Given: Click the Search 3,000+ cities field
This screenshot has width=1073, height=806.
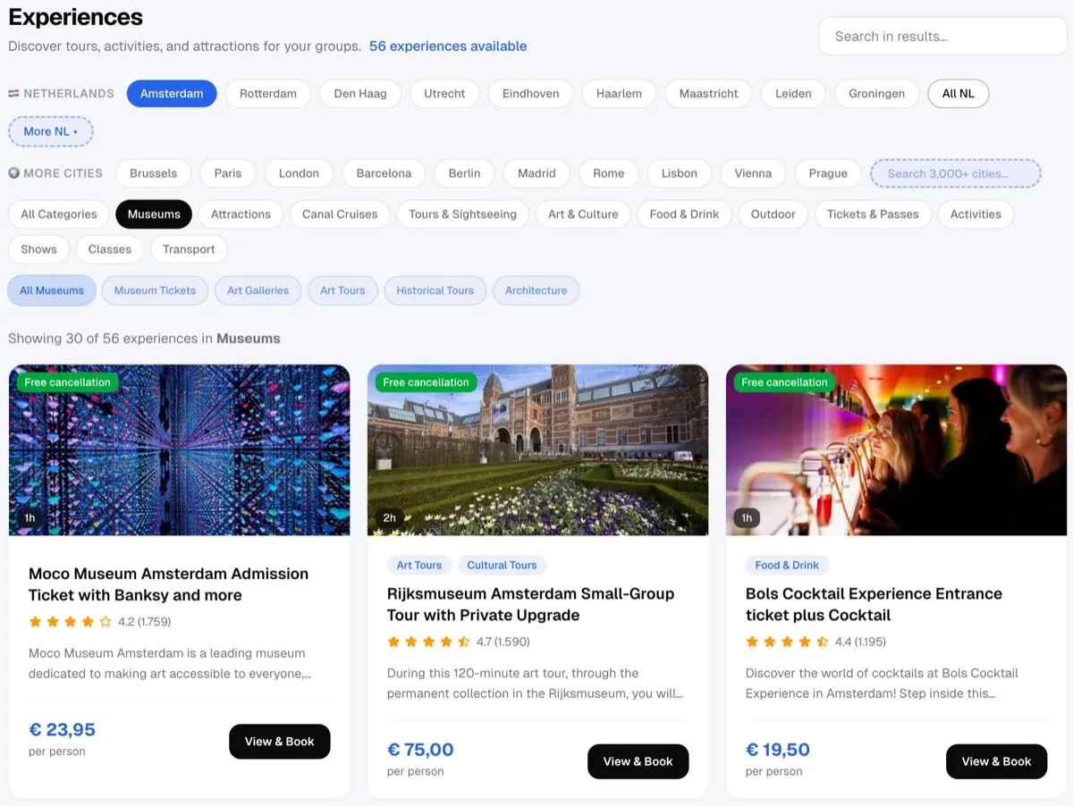Looking at the screenshot, I should tap(956, 172).
